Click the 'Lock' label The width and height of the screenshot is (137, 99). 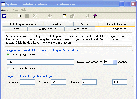108,82
